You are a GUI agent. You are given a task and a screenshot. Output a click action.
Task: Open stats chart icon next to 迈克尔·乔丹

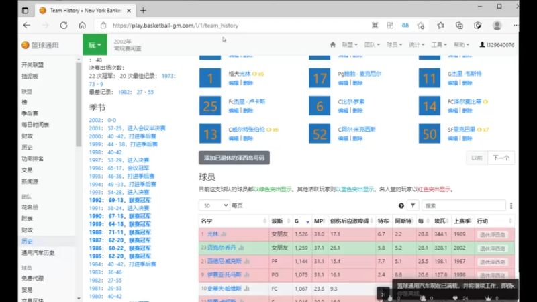click(242, 248)
